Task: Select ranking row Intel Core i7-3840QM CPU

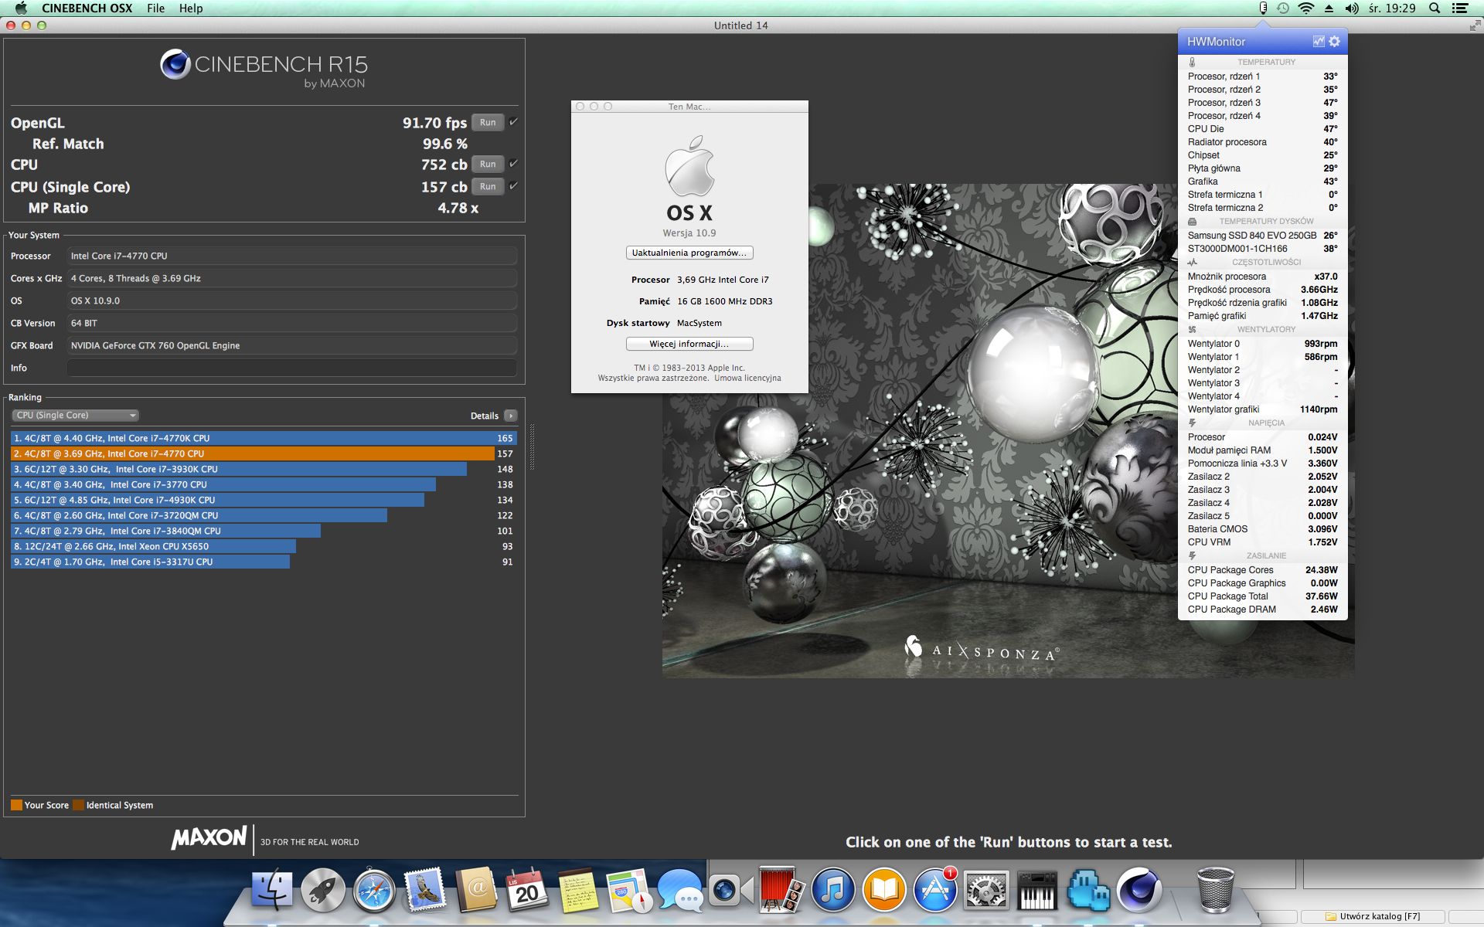Action: (264, 531)
